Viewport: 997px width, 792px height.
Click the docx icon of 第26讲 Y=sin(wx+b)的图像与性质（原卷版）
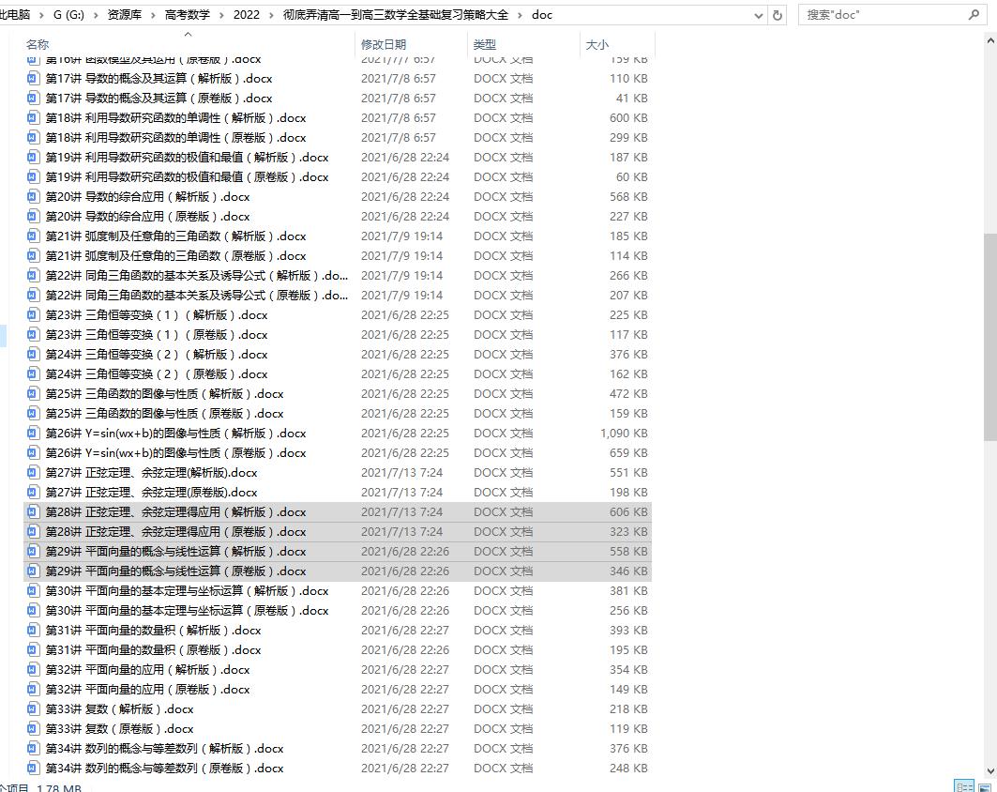pyautogui.click(x=33, y=453)
